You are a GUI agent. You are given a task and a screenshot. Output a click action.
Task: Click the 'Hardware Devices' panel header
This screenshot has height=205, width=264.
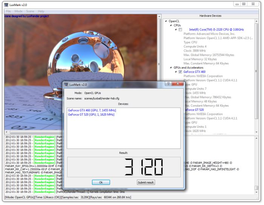[x=210, y=16]
